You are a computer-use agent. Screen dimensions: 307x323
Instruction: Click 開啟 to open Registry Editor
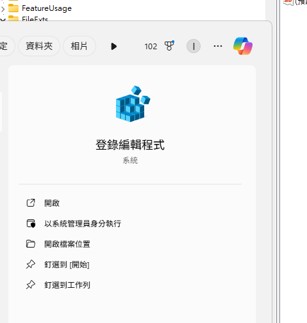click(x=52, y=203)
